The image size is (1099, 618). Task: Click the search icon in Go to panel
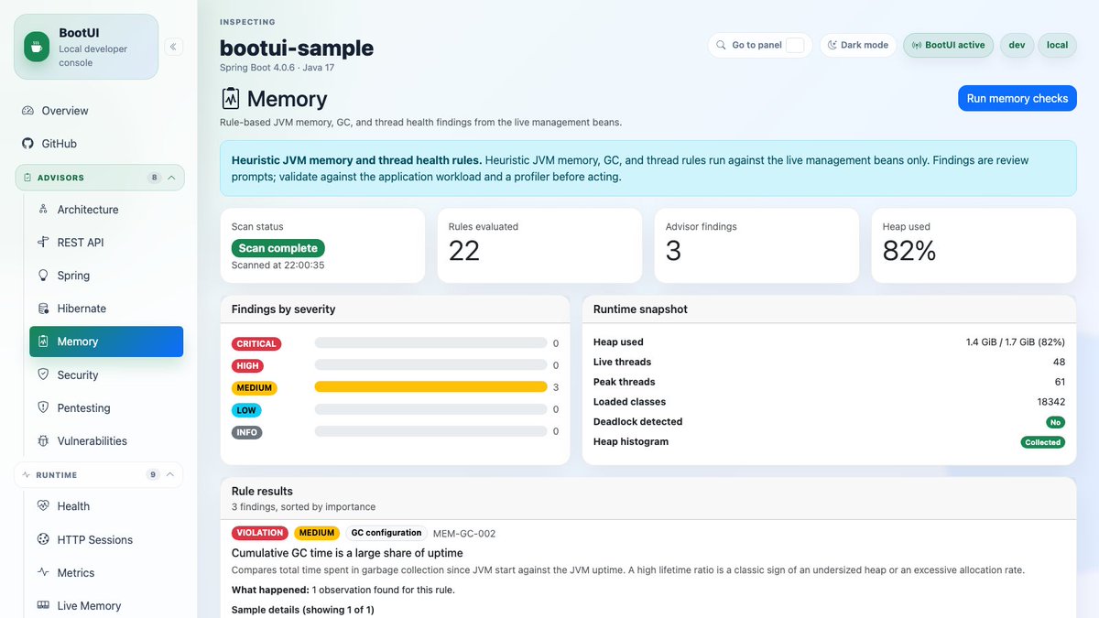click(x=721, y=45)
